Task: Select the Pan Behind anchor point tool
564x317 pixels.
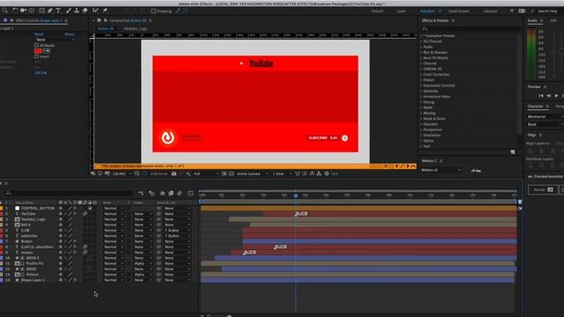Action: click(32, 11)
